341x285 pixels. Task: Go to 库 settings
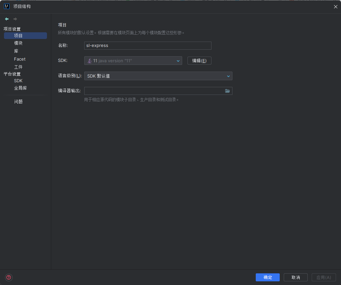[16, 51]
